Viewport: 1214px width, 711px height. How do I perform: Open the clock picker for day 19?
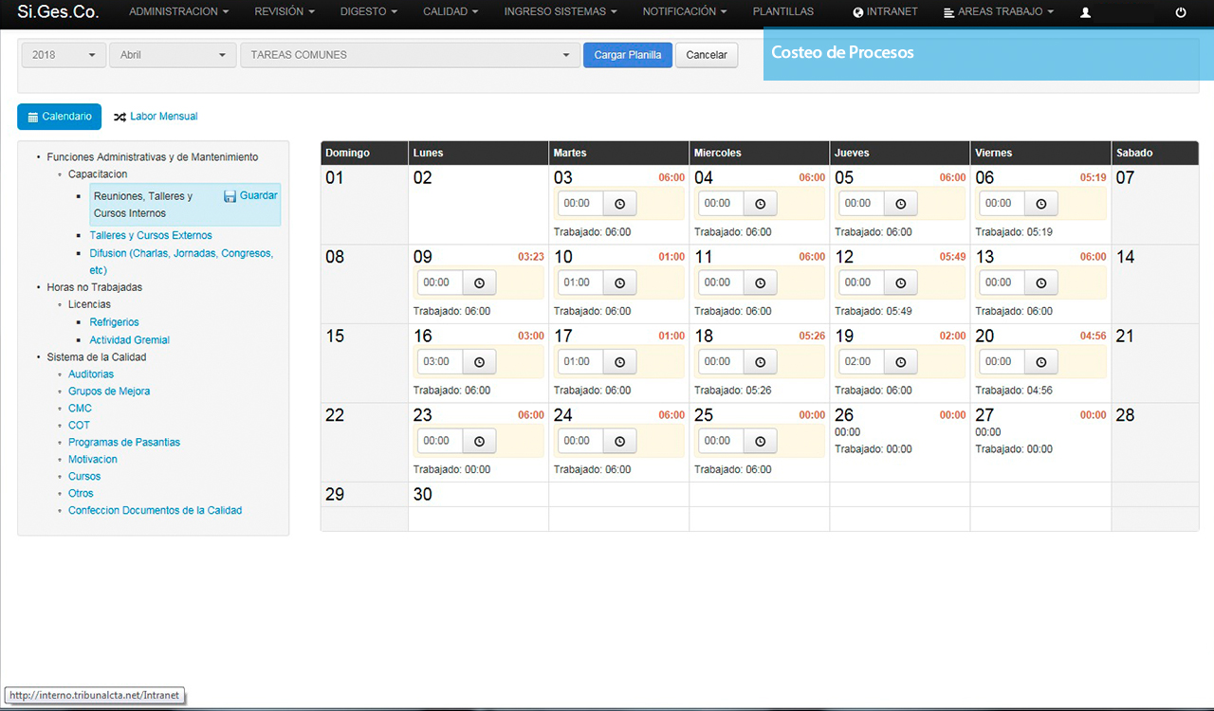pyautogui.click(x=900, y=362)
